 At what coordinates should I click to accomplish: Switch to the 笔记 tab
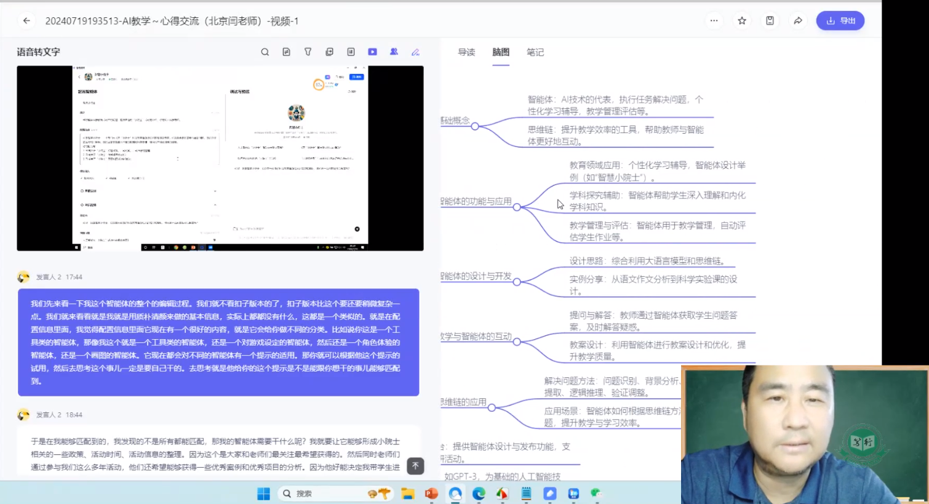point(535,52)
